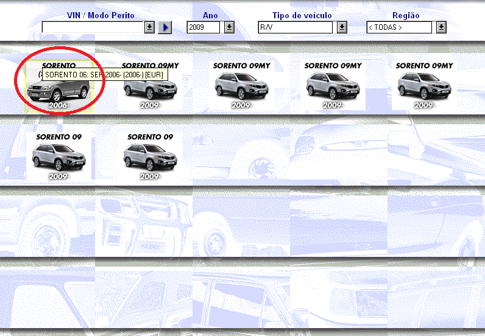Click the 'Região' heading label
Viewport: 485px width, 336px height.
pos(406,15)
